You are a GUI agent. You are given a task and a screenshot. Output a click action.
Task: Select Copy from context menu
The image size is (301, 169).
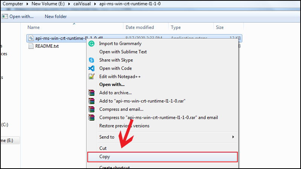click(163, 157)
